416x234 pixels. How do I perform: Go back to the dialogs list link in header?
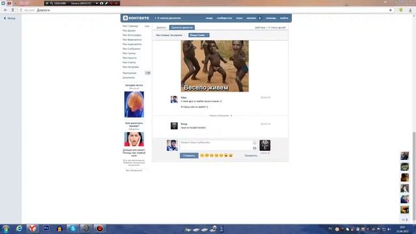(x=168, y=18)
